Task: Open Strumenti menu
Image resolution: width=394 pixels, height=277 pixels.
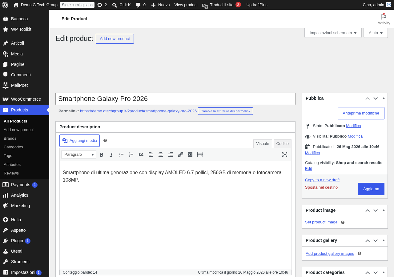Action: pos(25,262)
